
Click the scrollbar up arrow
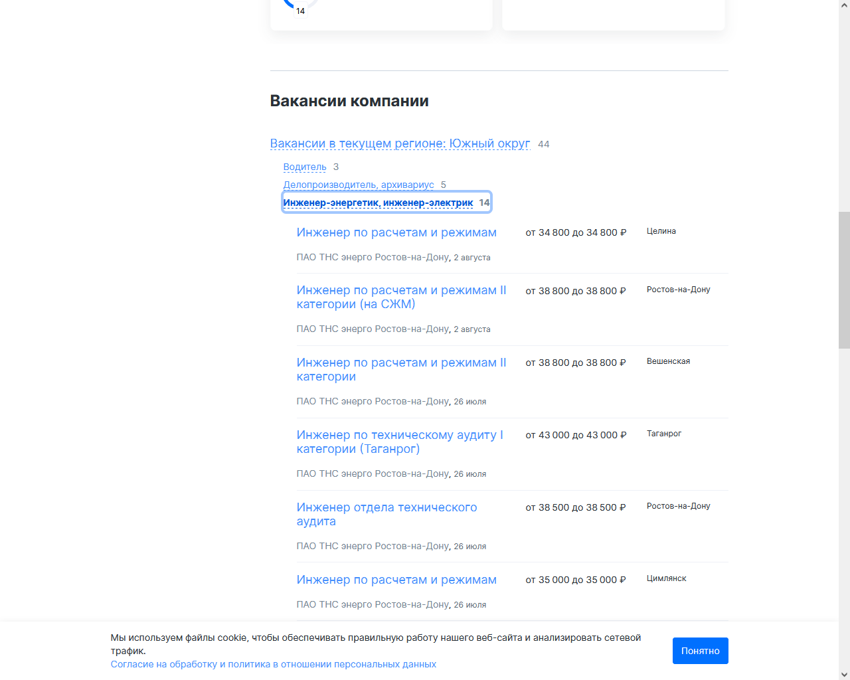point(844,6)
